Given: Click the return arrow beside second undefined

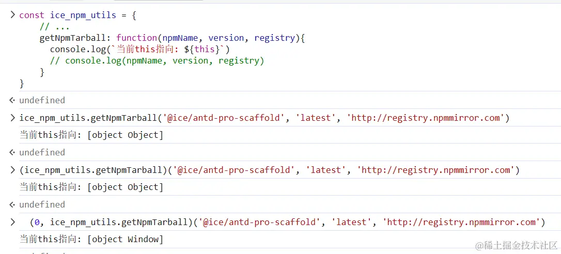Looking at the screenshot, I should 13,152.
